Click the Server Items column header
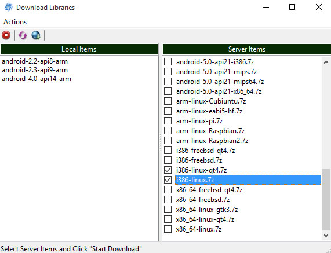 pos(247,49)
